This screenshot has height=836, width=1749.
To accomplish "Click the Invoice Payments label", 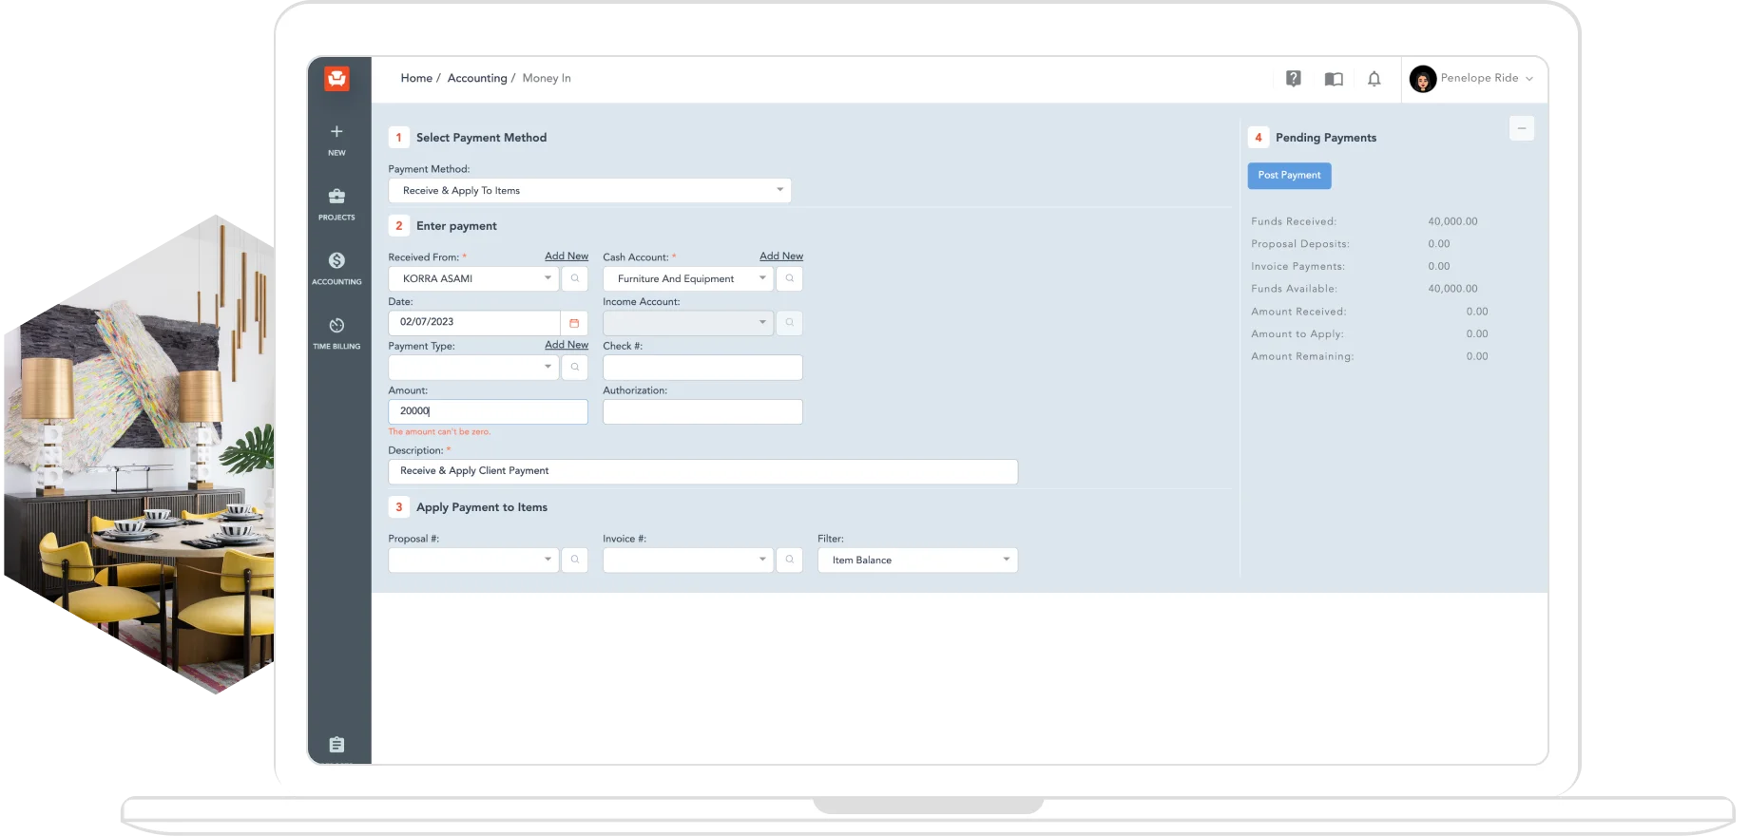I will [1297, 267].
